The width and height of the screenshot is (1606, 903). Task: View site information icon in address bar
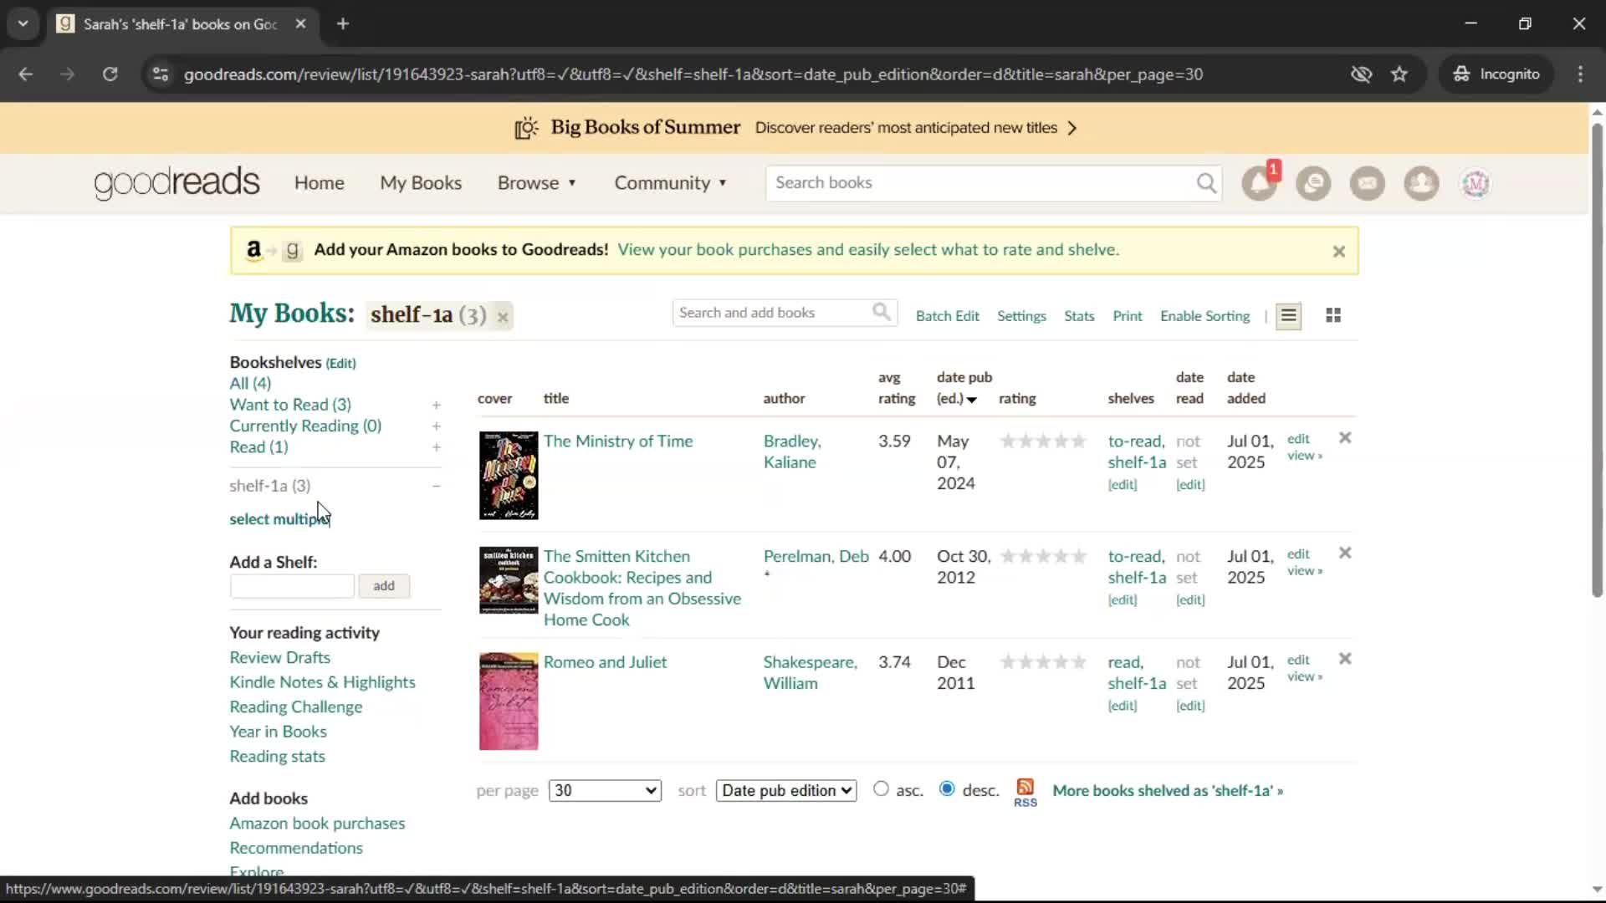pos(161,74)
